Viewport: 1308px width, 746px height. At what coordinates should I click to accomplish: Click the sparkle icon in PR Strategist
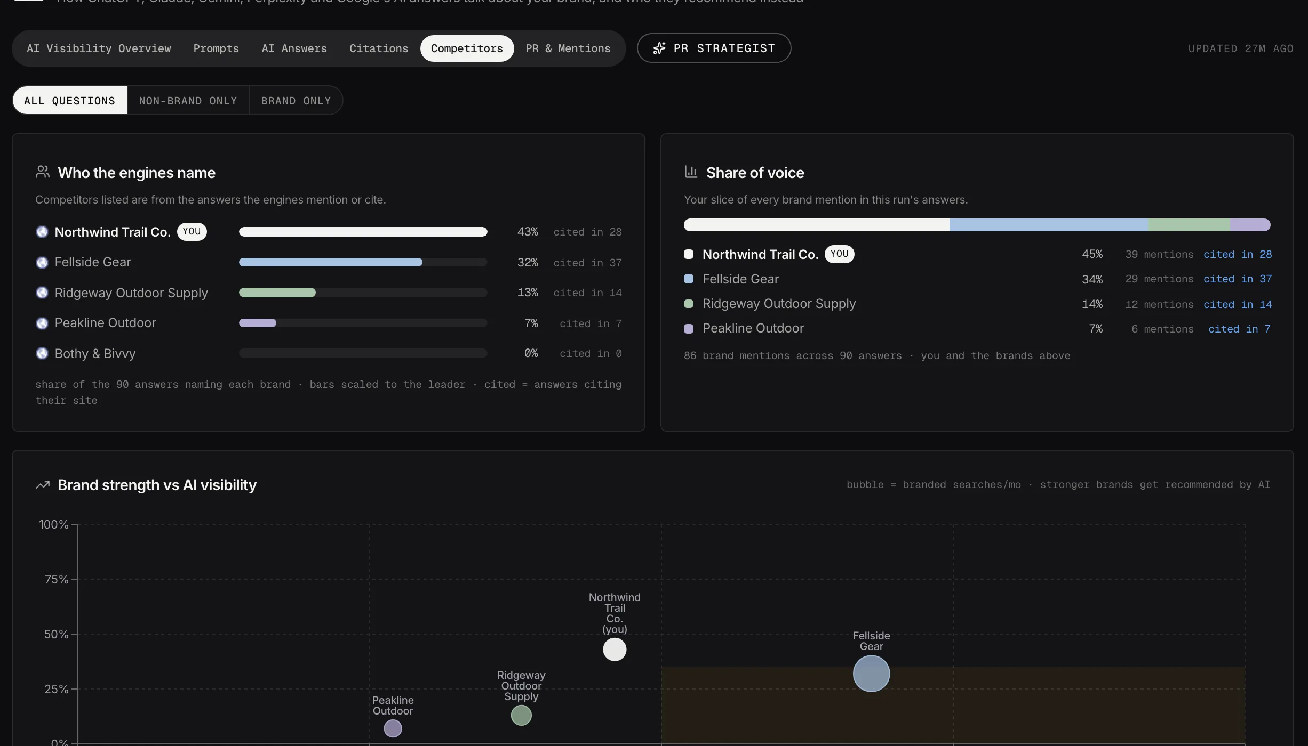click(x=659, y=48)
